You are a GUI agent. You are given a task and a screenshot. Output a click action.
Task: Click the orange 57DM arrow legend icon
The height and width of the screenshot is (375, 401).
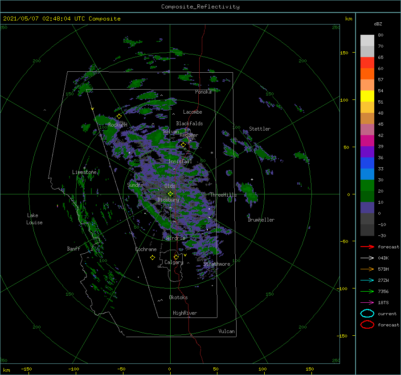367,269
